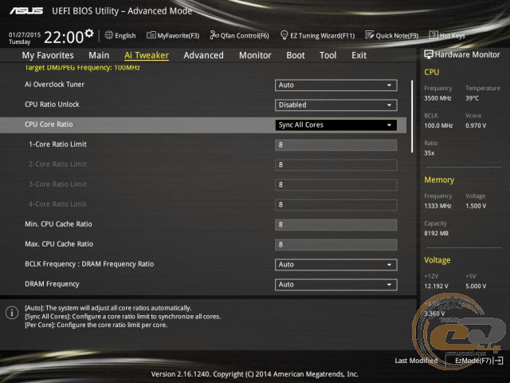Screen dimensions: 510x383
Task: Open the Tool tab
Action: coord(328,55)
